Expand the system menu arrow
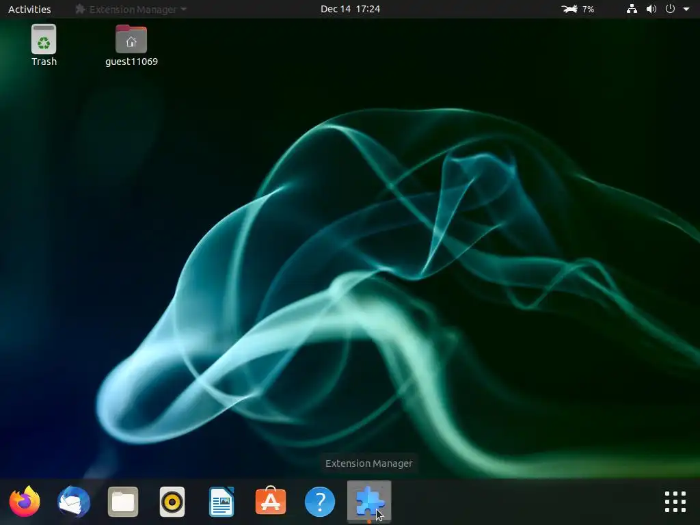Screen dimensions: 700x525 coord(686,9)
